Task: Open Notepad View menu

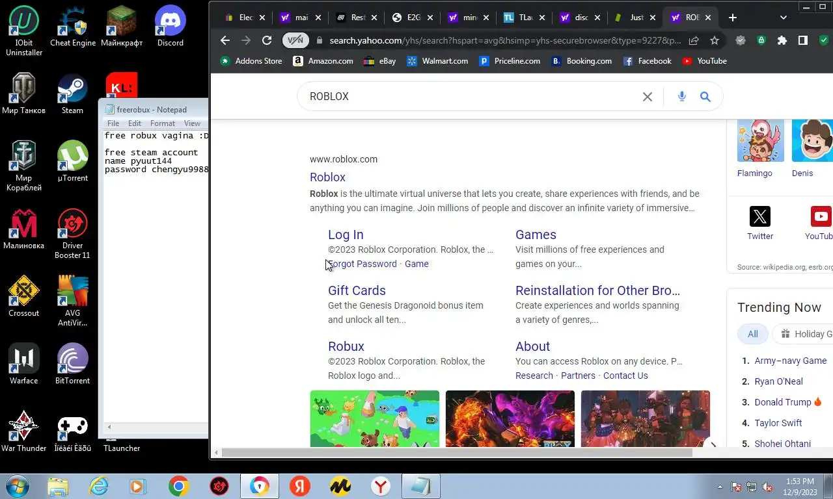Action: pos(192,123)
